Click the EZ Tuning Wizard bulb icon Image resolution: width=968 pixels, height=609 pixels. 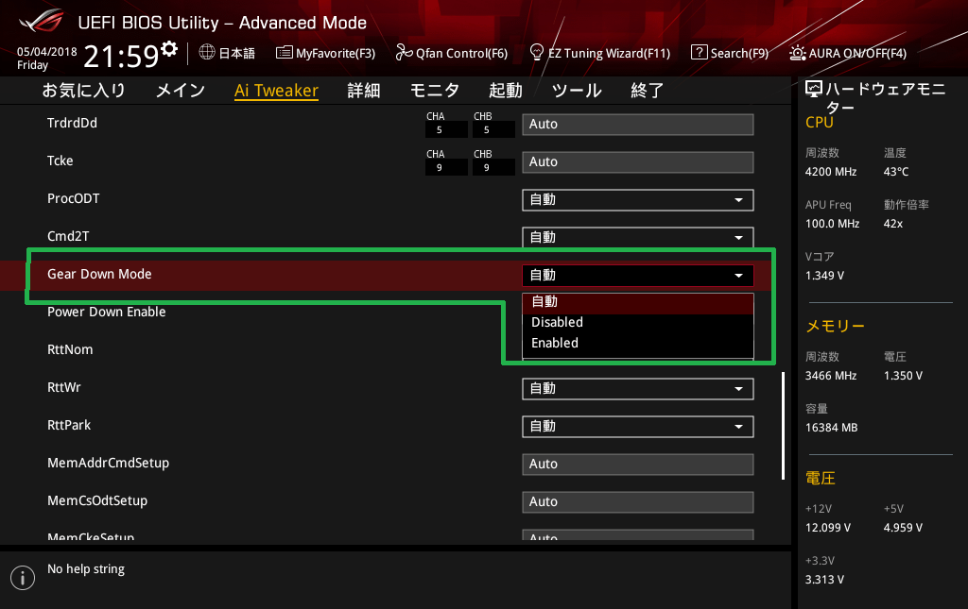point(537,52)
